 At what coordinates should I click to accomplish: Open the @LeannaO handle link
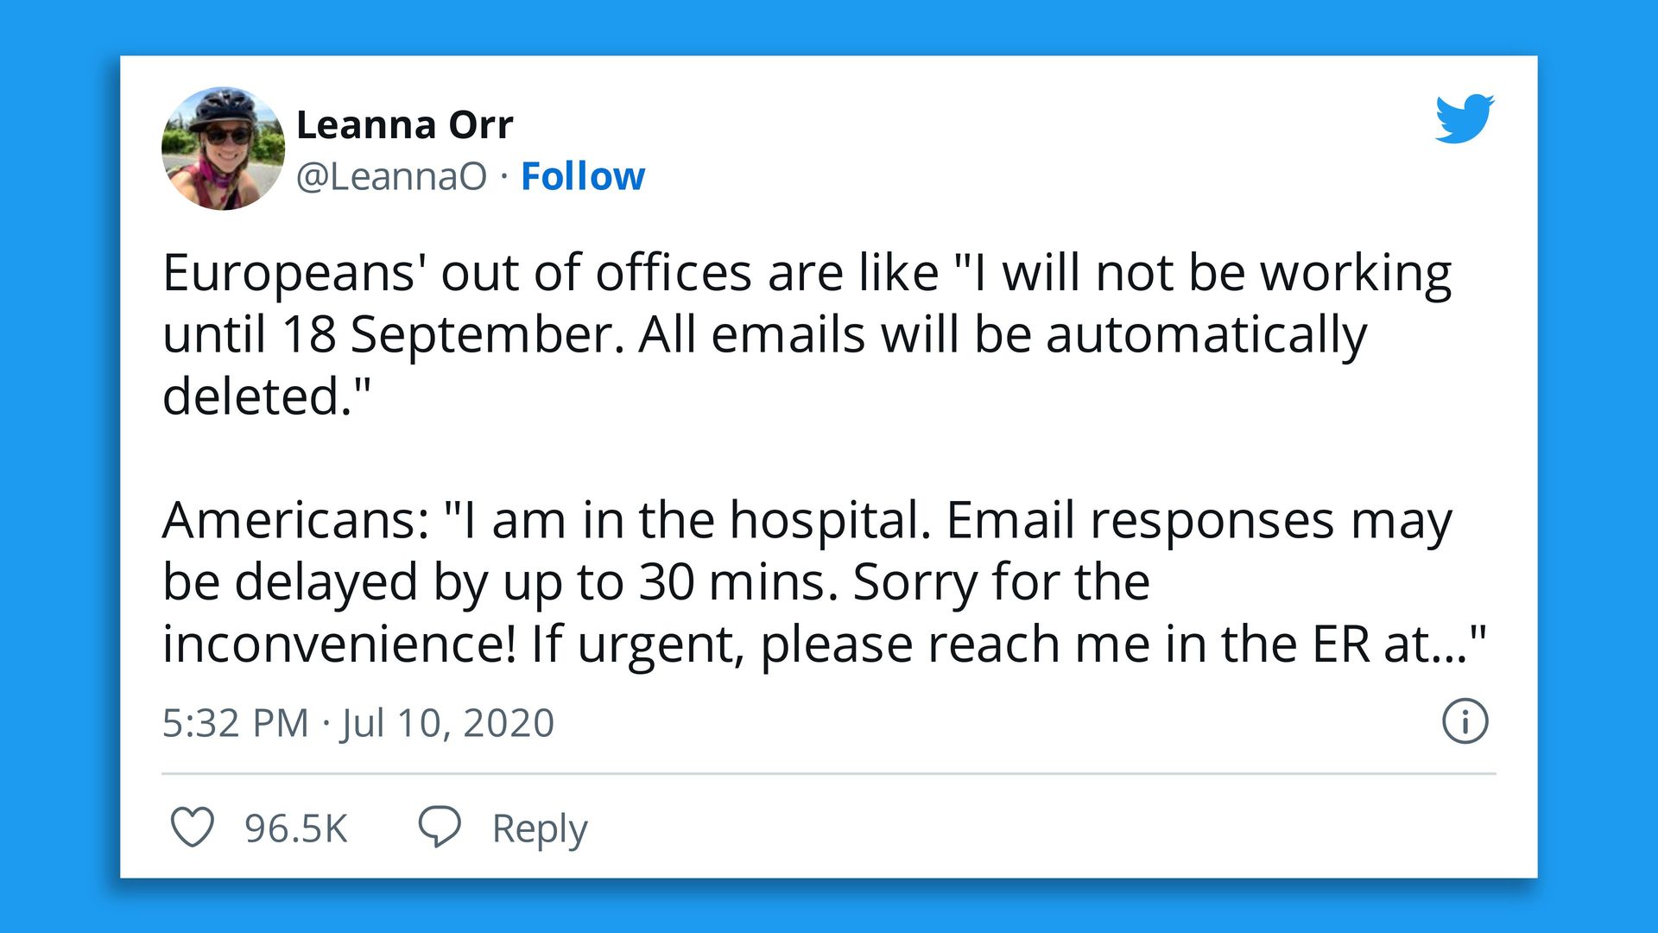coord(391,176)
